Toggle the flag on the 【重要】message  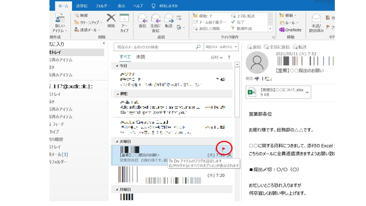tap(224, 148)
